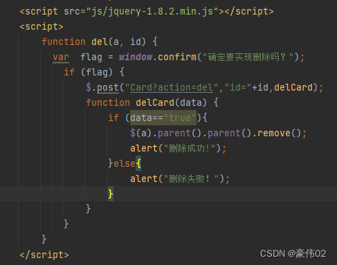This screenshot has width=337, height=265.
Task: Click the 'var' keyword with warning underline
Action: (61, 57)
